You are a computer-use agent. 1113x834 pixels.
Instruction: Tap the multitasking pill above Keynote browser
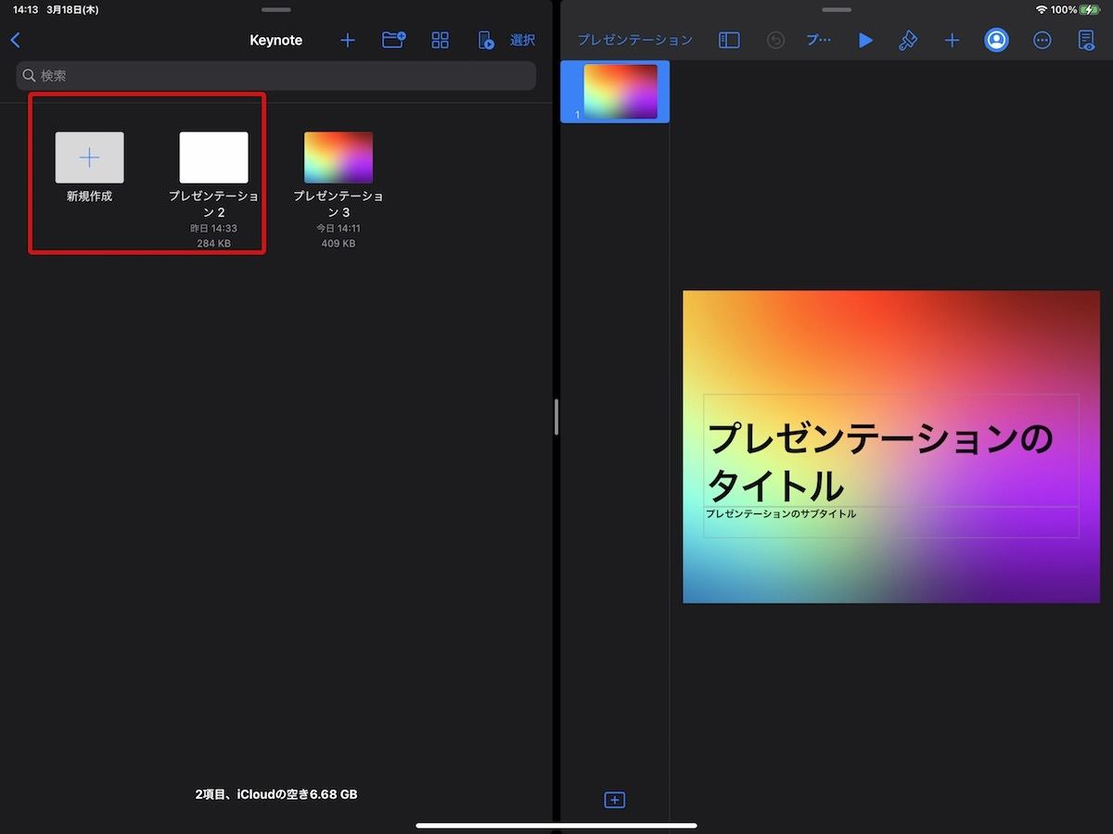(x=276, y=9)
